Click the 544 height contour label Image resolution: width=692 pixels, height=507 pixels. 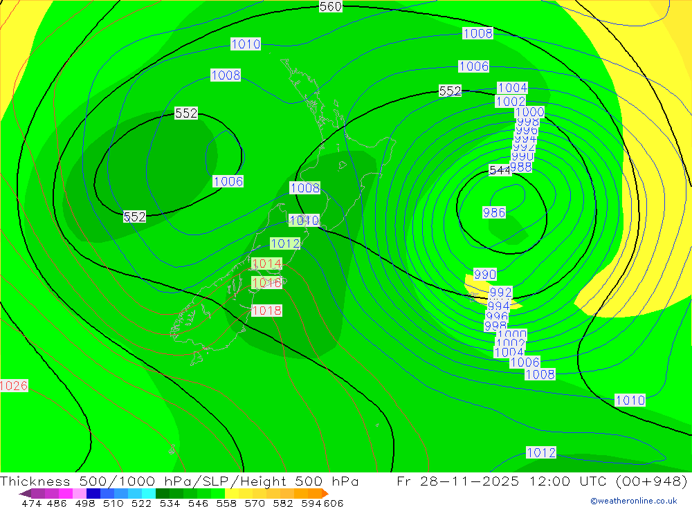(x=500, y=170)
